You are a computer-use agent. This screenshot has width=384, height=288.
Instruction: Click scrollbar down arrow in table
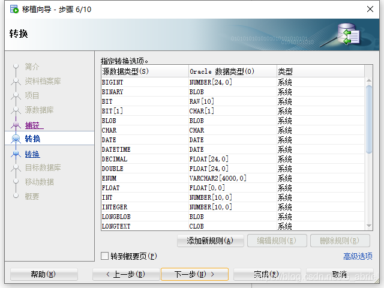(x=369, y=226)
